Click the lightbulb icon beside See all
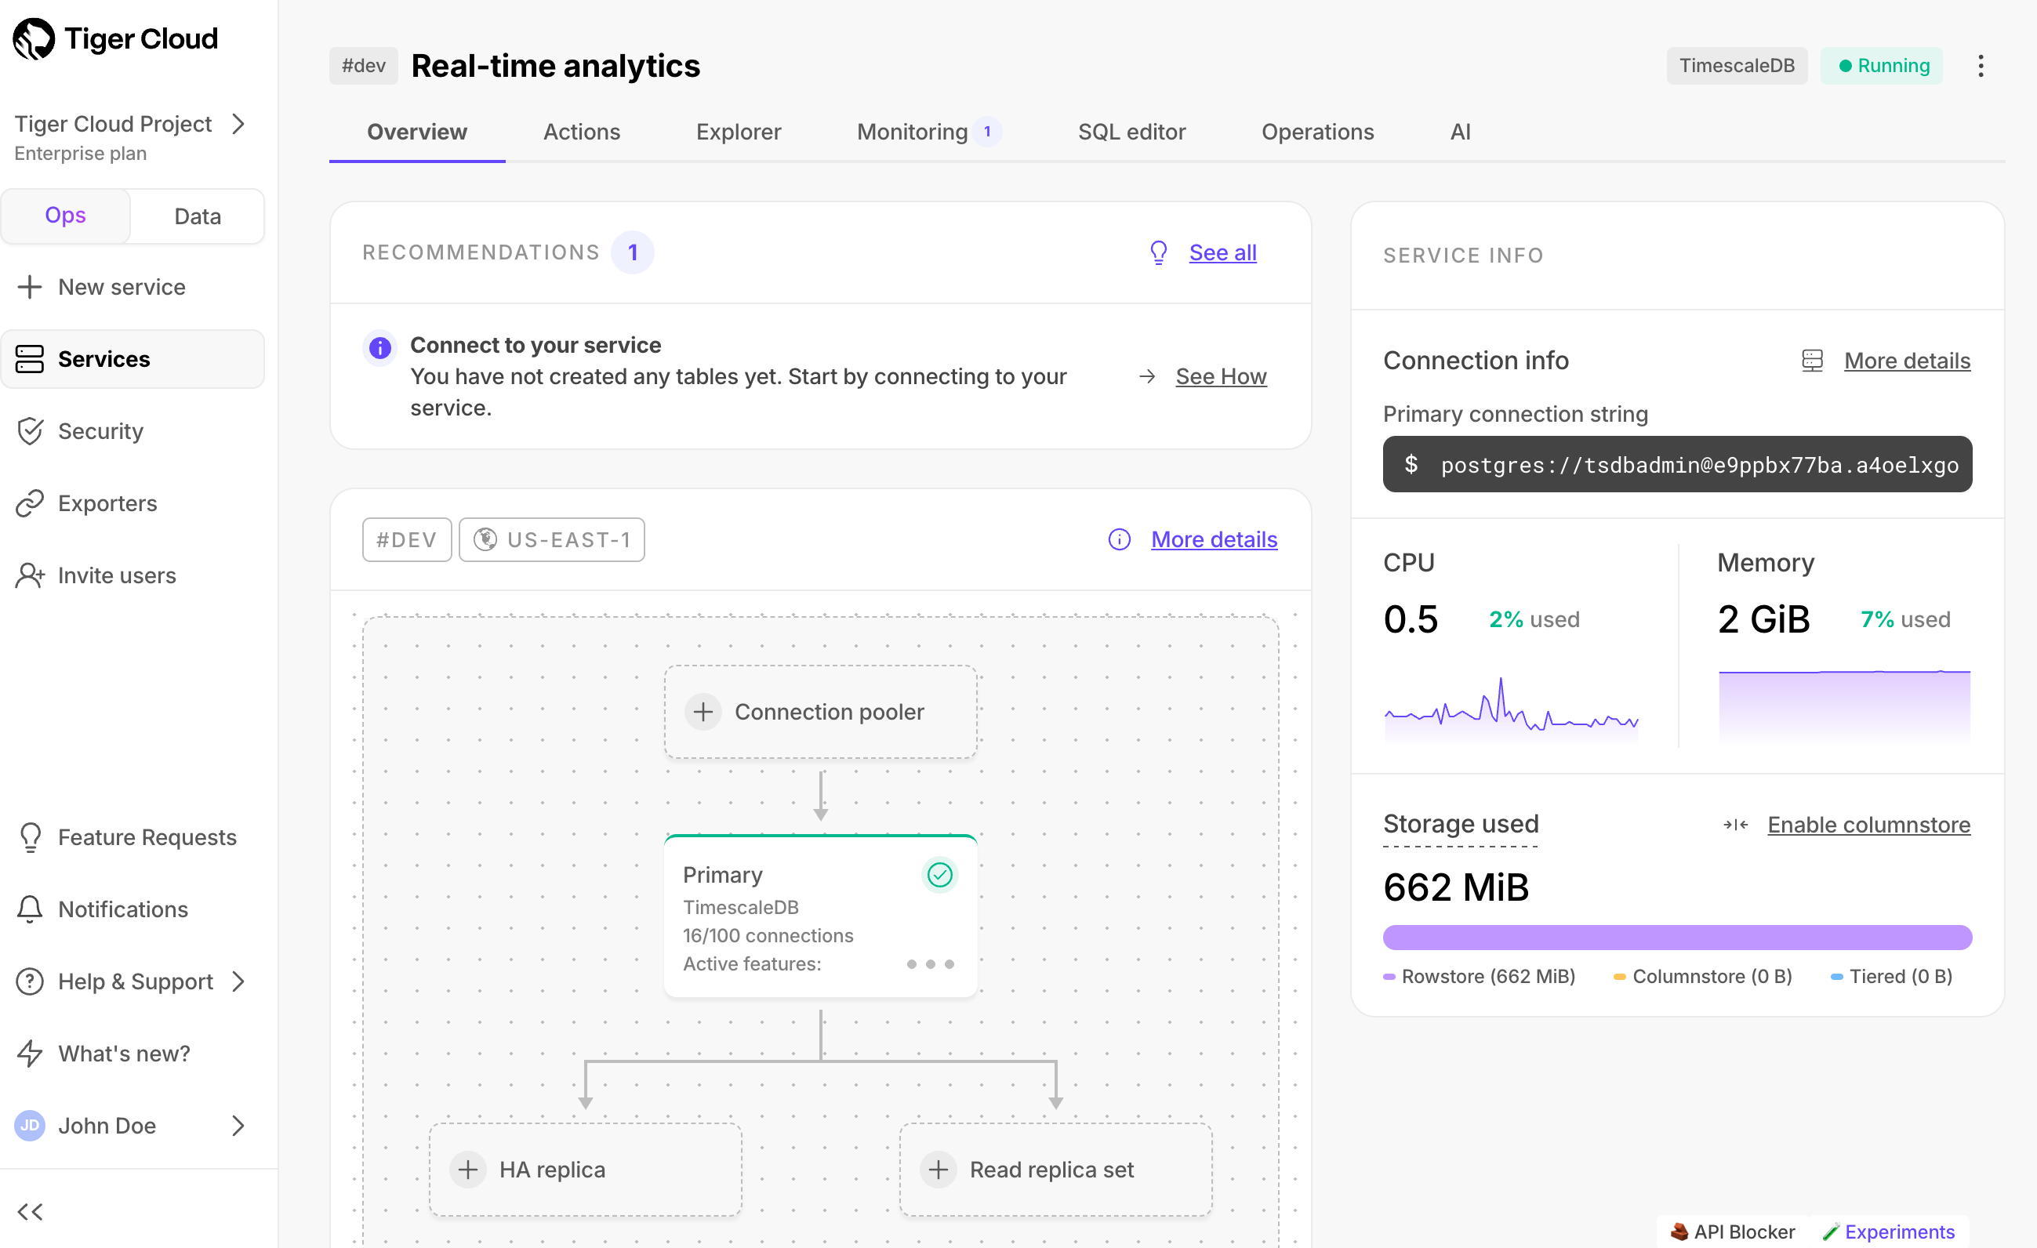This screenshot has width=2037, height=1248. point(1158,252)
